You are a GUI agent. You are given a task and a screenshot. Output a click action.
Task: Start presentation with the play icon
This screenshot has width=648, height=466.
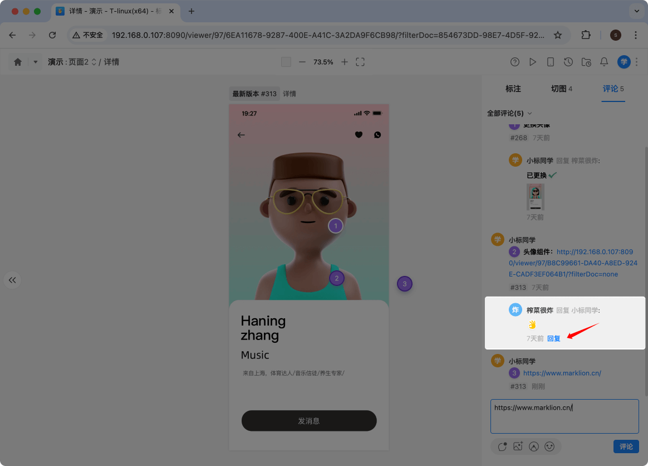pyautogui.click(x=533, y=62)
